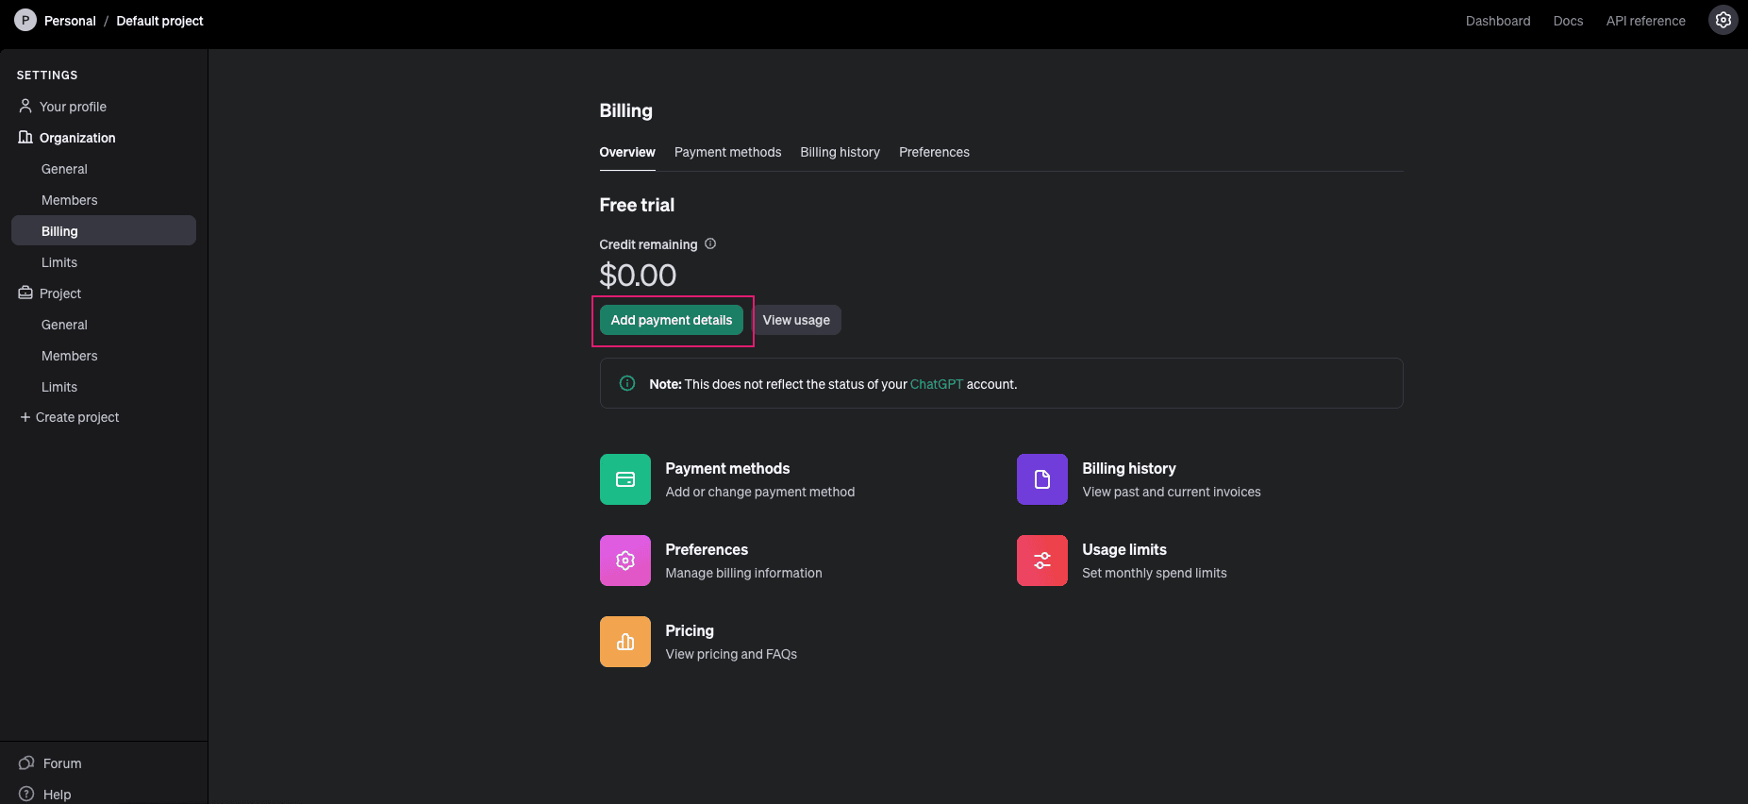This screenshot has height=804, width=1748.
Task: Switch to the Payment methods tab
Action: click(727, 152)
